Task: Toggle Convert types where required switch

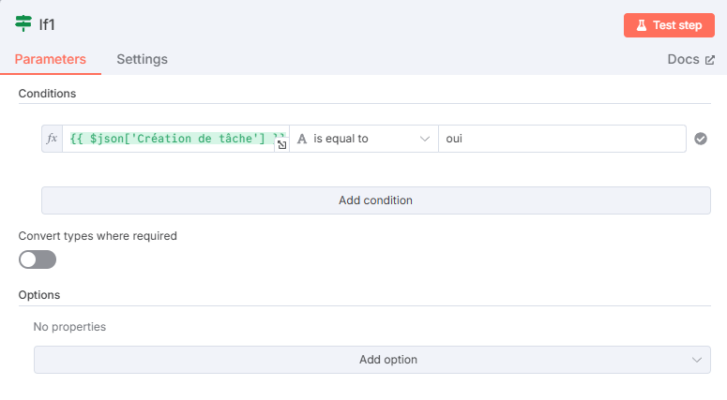Action: point(38,259)
